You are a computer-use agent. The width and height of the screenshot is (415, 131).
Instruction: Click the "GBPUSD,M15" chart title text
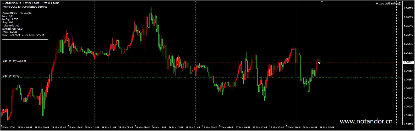click(13, 3)
